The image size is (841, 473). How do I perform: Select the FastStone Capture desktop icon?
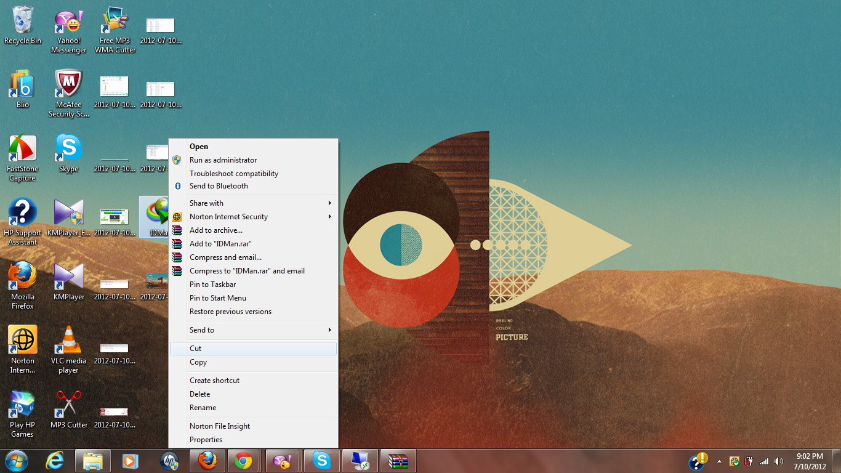[23, 158]
